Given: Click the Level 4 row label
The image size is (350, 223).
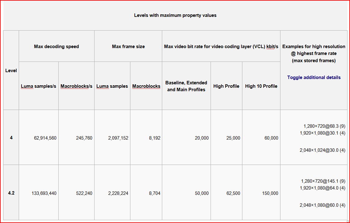Looking at the screenshot, I should (x=11, y=138).
